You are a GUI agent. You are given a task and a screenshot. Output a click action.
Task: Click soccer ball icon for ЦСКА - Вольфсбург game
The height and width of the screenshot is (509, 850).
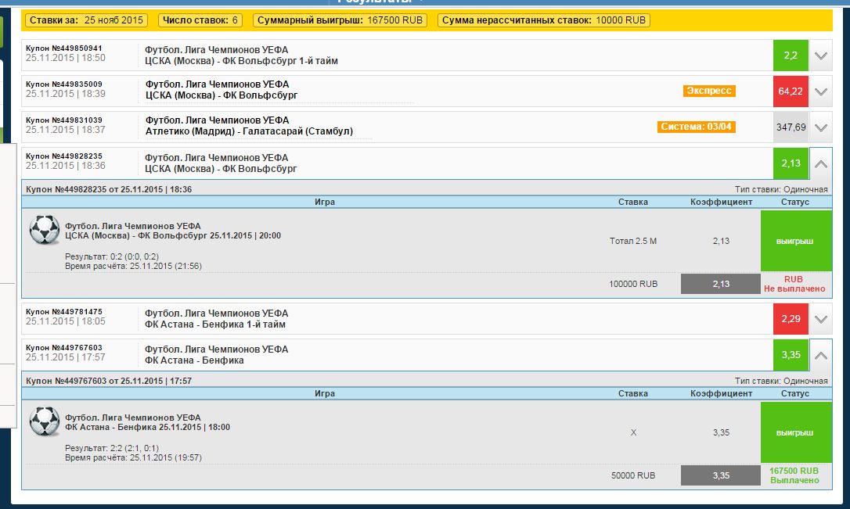(x=45, y=230)
